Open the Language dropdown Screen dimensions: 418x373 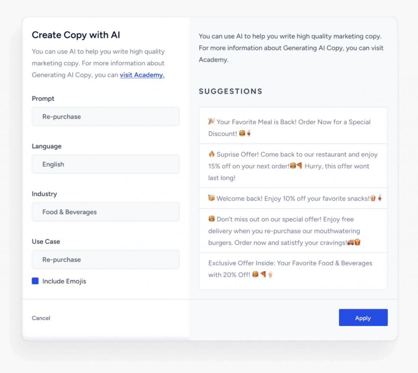105,164
